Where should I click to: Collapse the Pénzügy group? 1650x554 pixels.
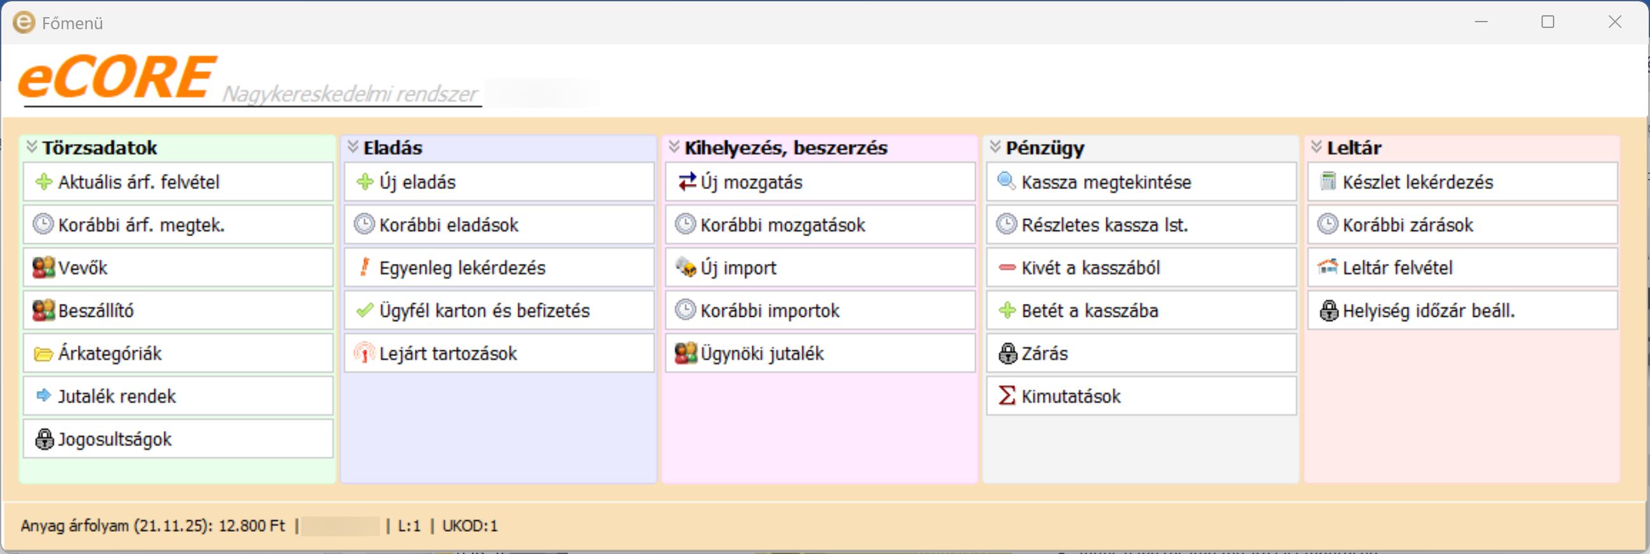point(995,147)
